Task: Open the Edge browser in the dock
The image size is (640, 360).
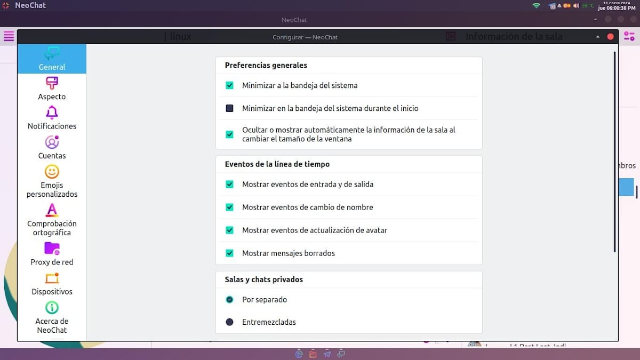Action: point(299,354)
